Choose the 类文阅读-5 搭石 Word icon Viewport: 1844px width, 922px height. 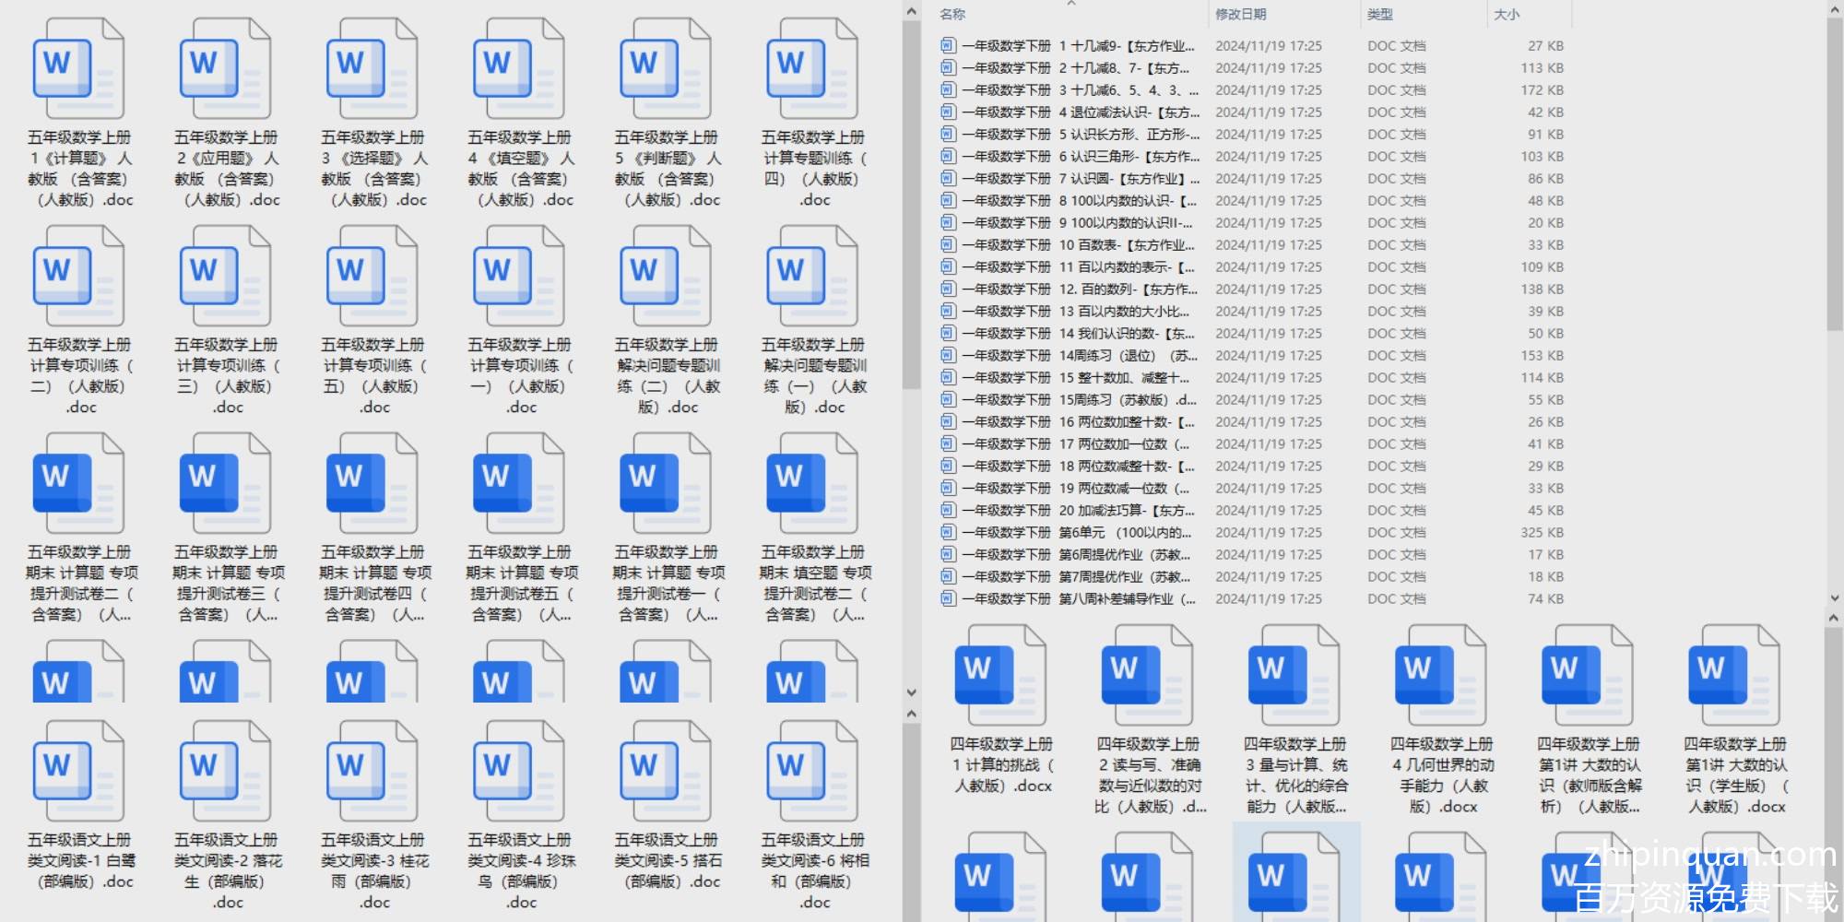665,772
